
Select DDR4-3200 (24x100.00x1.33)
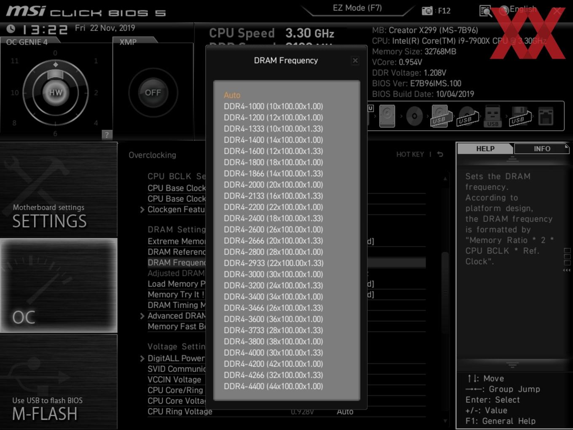[273, 285]
